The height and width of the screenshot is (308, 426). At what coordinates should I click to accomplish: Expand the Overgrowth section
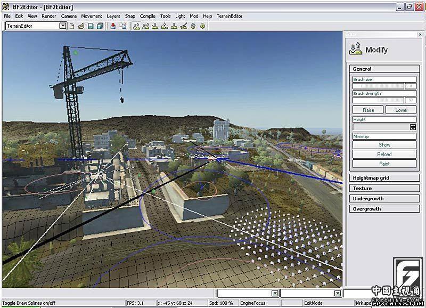pyautogui.click(x=384, y=209)
